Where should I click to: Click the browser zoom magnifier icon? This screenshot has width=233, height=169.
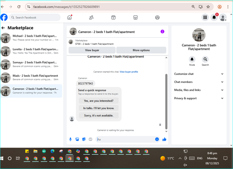[193, 7]
